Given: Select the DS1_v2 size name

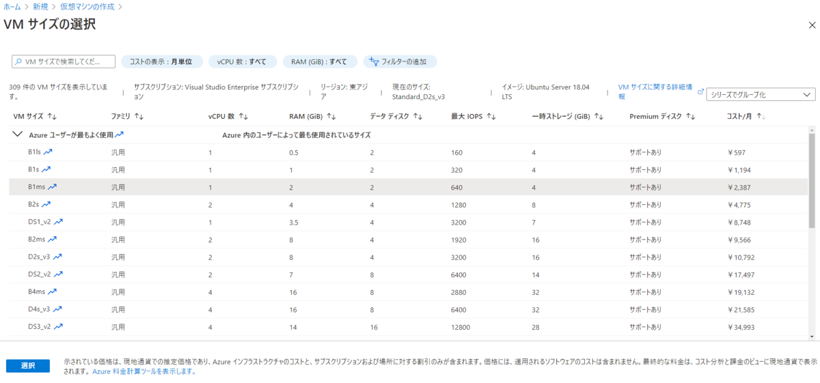Looking at the screenshot, I should (x=40, y=222).
